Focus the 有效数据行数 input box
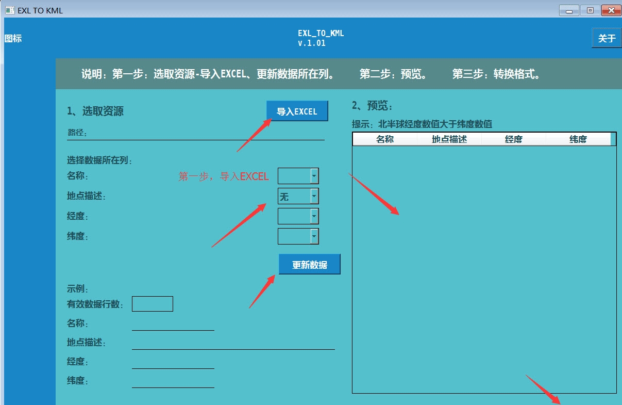The image size is (622, 405). pos(152,304)
